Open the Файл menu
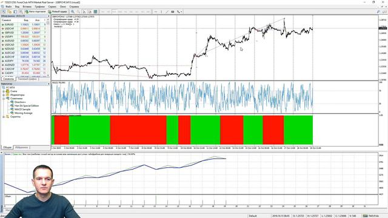Image resolution: width=388 pixels, height=218 pixels. [8, 7]
